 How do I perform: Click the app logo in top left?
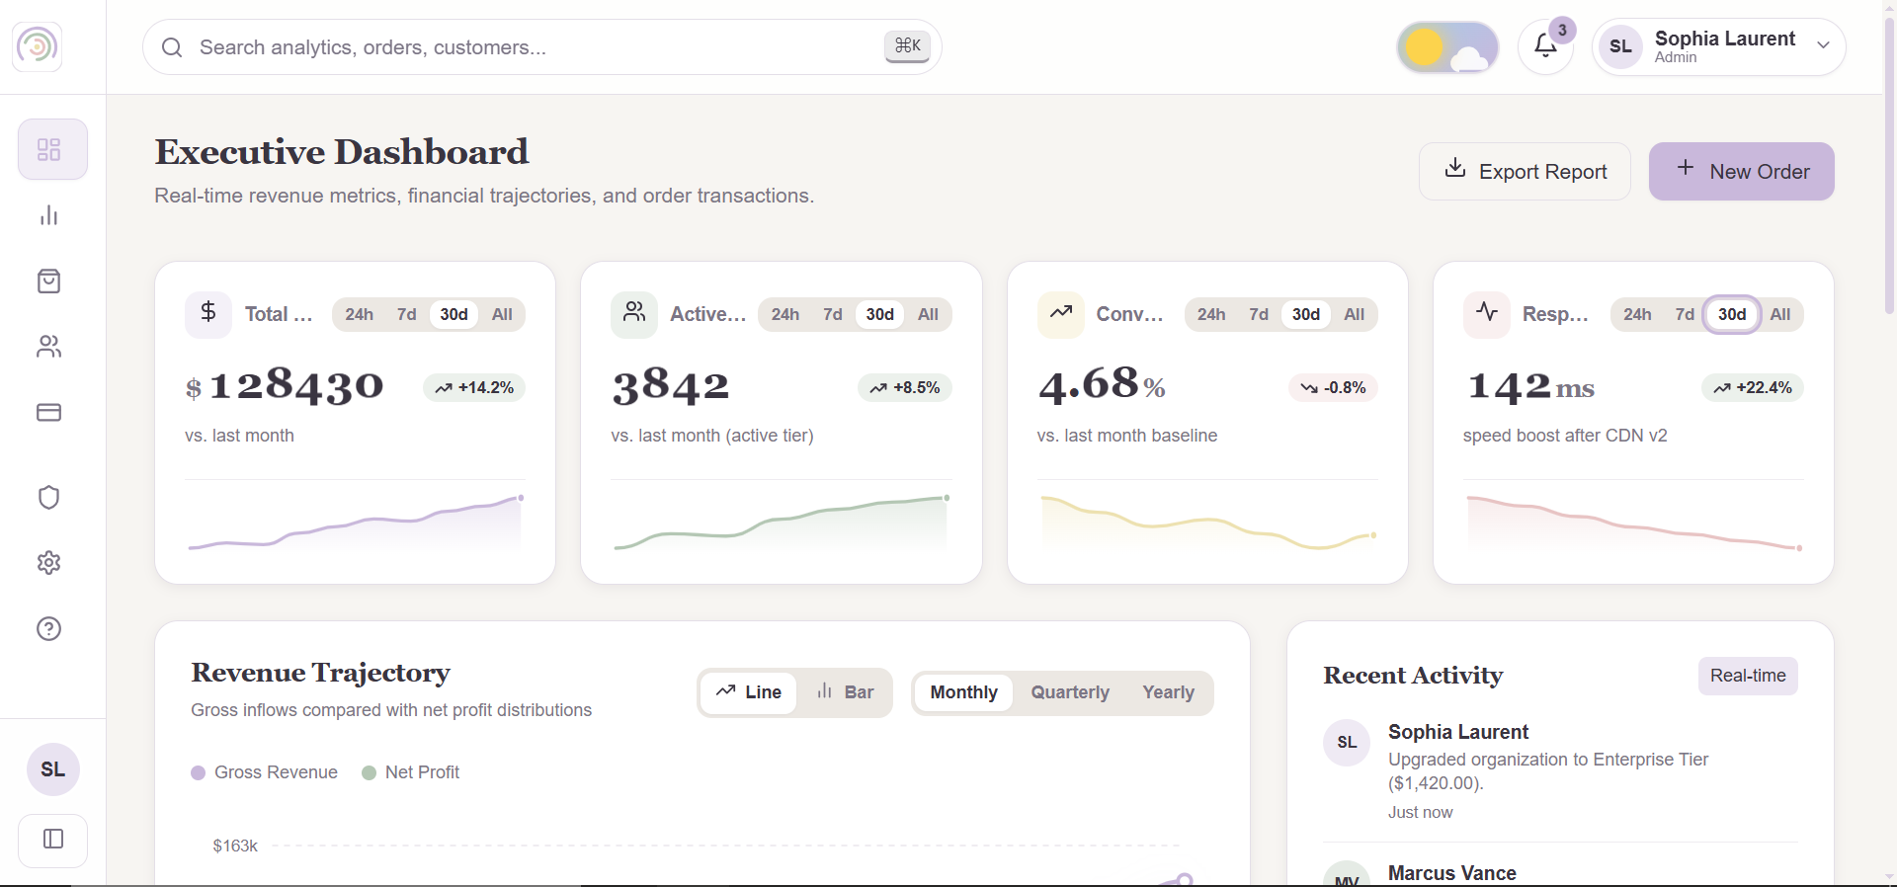pos(38,46)
